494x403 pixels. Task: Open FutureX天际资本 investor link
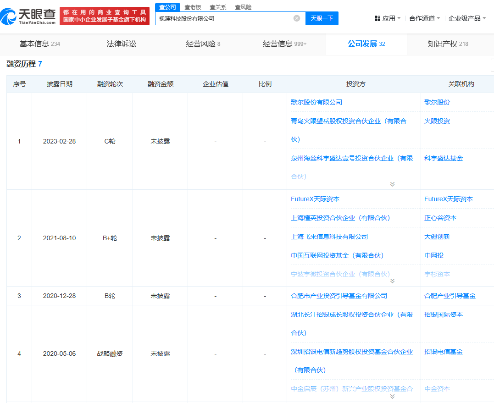315,199
